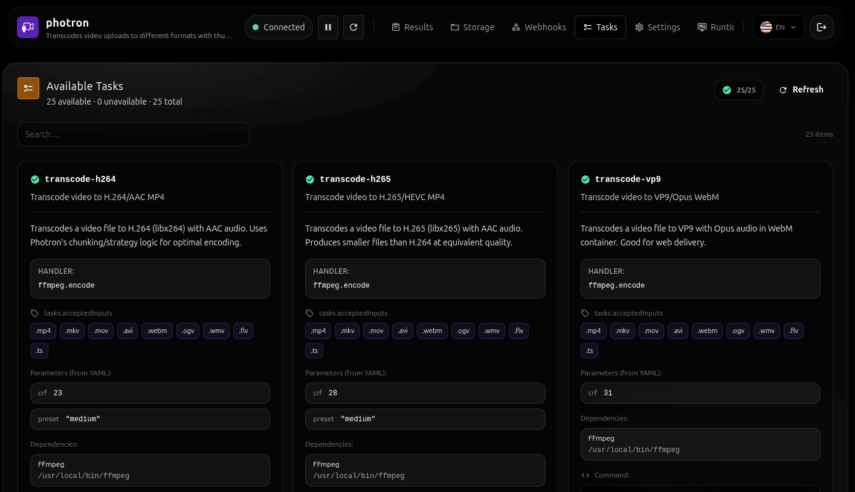Click the acceptedInputs tag icon in the transcode-h264 card

[35, 313]
